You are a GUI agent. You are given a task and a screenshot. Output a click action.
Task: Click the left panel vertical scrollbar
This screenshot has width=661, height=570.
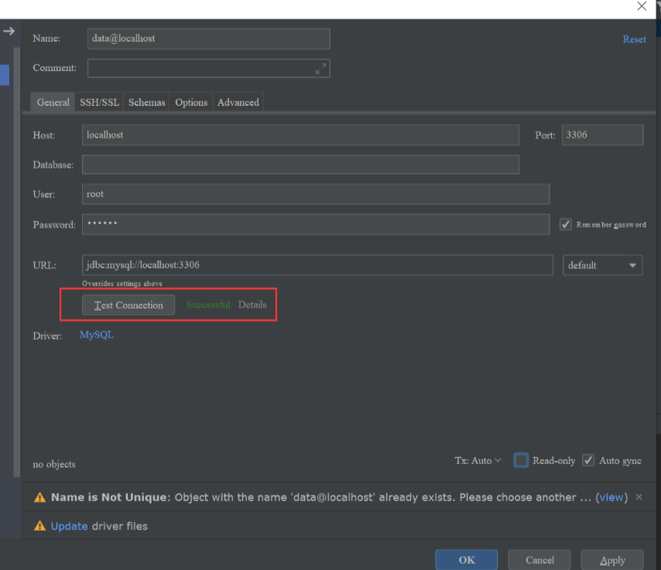17,261
